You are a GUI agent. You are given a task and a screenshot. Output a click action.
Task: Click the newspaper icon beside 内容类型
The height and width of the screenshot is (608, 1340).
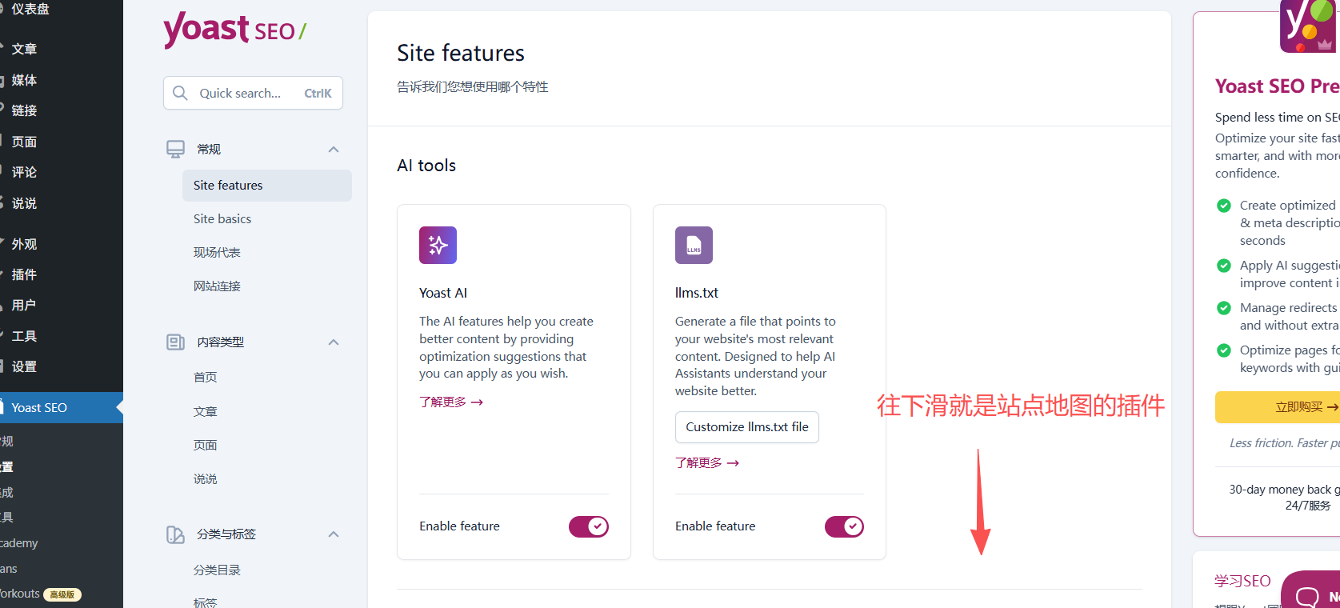[x=175, y=342]
